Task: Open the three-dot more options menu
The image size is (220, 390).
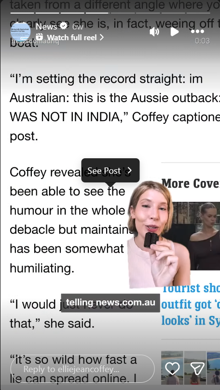Action: [x=197, y=31]
